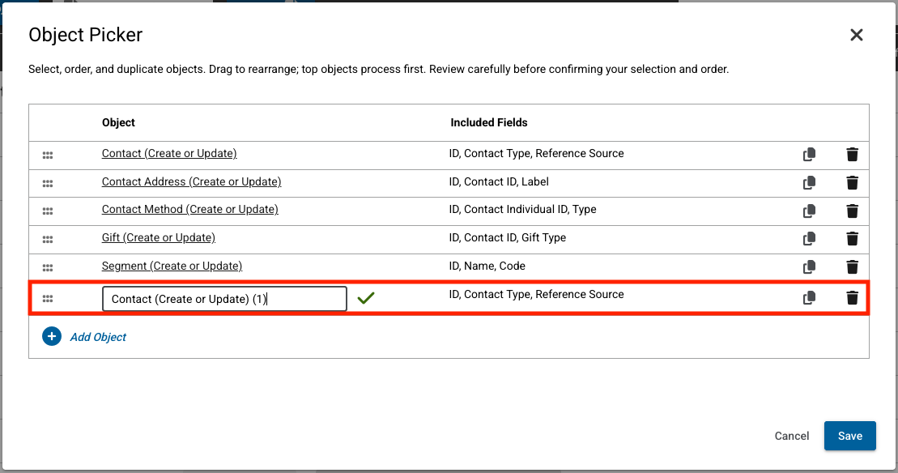Click the Object Picker dialog title
Screen dimensions: 898x473
click(x=85, y=35)
